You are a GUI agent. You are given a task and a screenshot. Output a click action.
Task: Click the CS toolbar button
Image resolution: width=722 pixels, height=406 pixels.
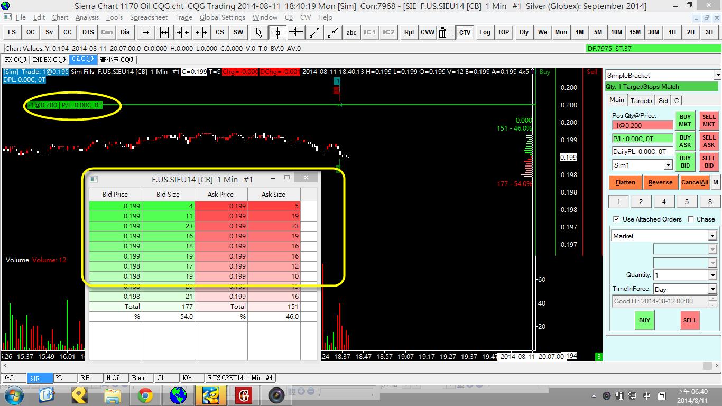220,32
